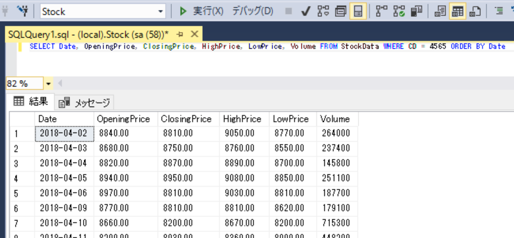Screen dimensions: 514x238
Task: Expand the database list dropdown arrow
Action: point(160,12)
